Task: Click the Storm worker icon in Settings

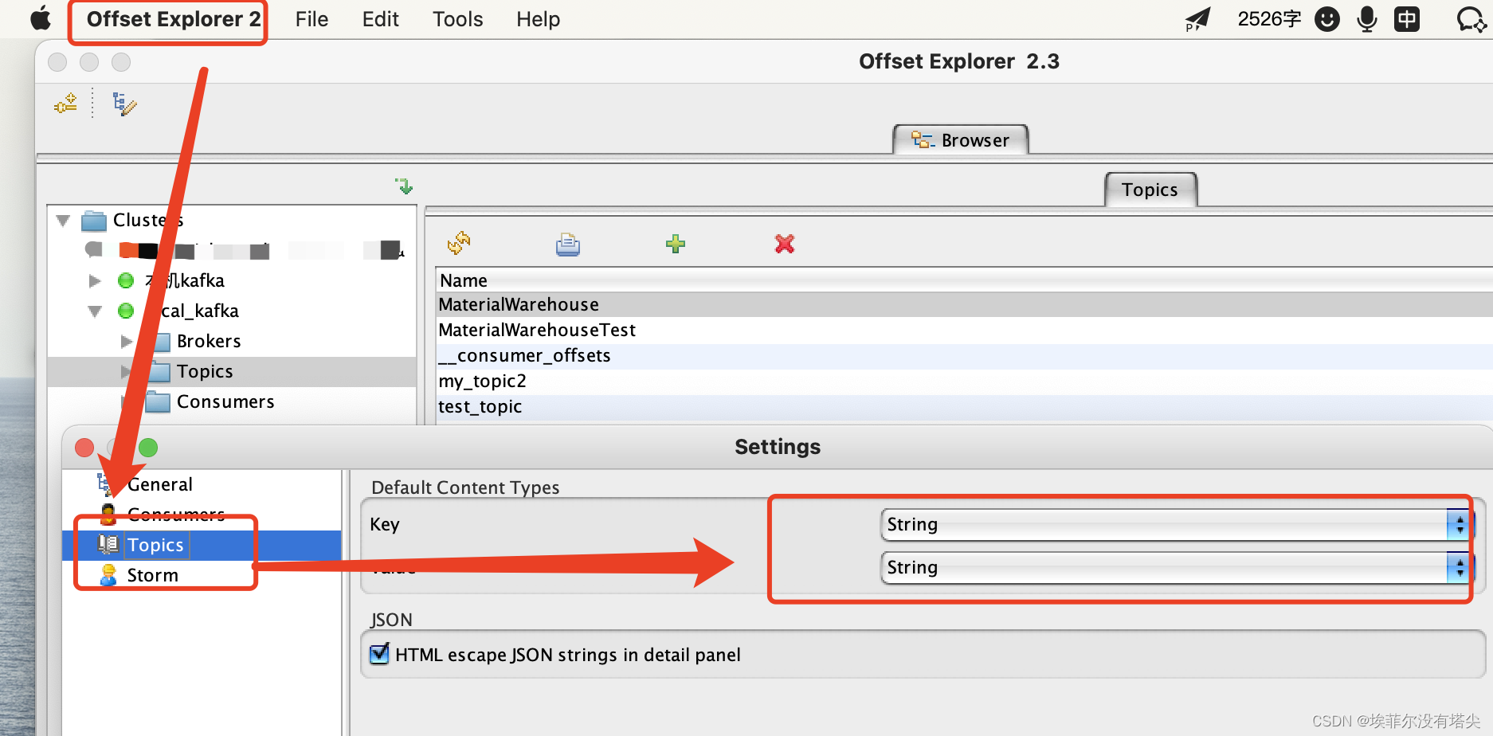Action: tap(108, 575)
